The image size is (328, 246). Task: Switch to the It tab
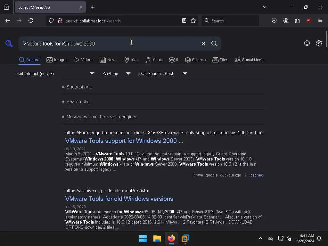tap(174, 60)
